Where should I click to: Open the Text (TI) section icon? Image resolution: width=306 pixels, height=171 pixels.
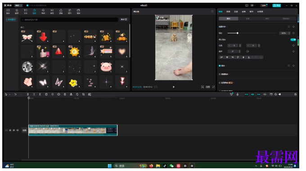(x=26, y=11)
